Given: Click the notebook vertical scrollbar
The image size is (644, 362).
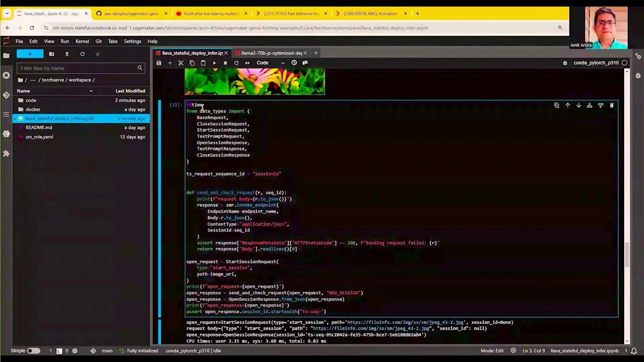Looking at the screenshot, I should (x=627, y=255).
